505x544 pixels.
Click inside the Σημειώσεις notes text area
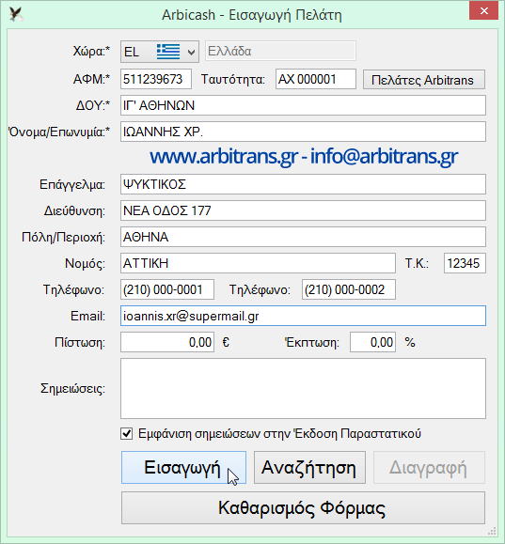303,389
